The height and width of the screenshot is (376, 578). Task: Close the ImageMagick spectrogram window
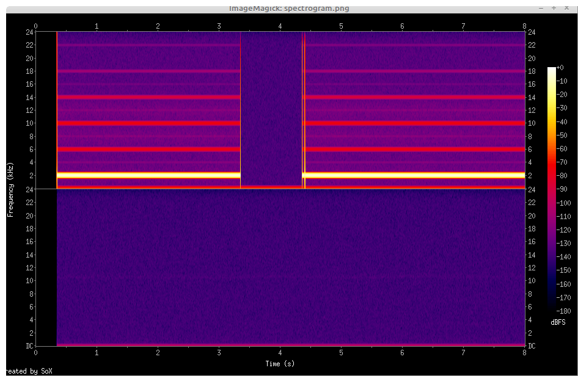tap(566, 8)
